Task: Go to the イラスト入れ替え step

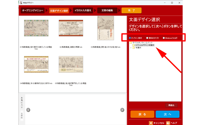Action: 83,10
